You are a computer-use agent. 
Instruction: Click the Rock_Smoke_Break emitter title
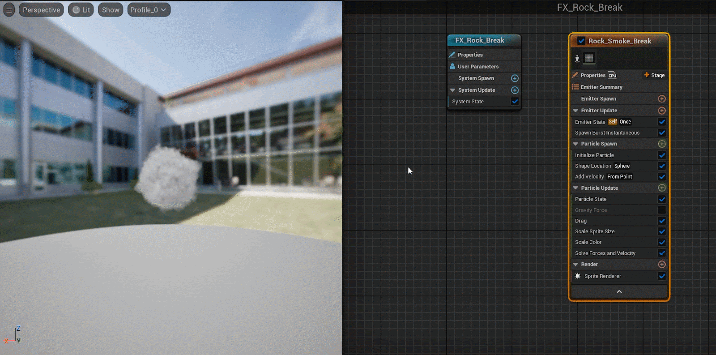[620, 41]
